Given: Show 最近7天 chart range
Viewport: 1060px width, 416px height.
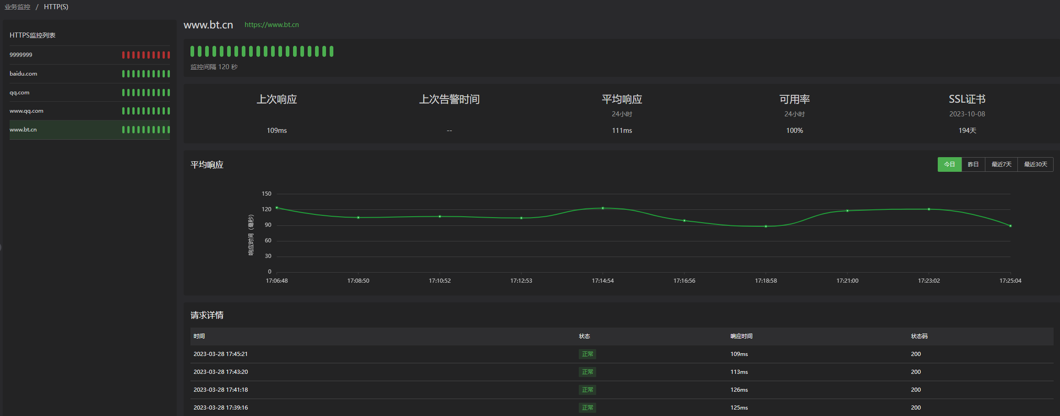Looking at the screenshot, I should pyautogui.click(x=1001, y=164).
